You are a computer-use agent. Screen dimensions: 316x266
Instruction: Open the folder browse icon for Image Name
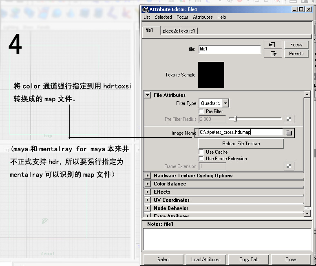[x=289, y=133]
